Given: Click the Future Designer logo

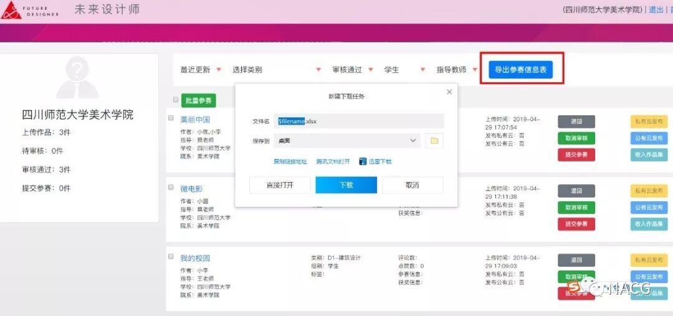Looking at the screenshot, I should click(x=30, y=11).
